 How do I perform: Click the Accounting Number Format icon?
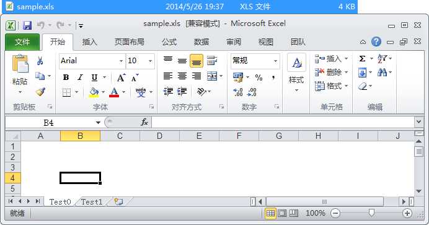pos(238,77)
